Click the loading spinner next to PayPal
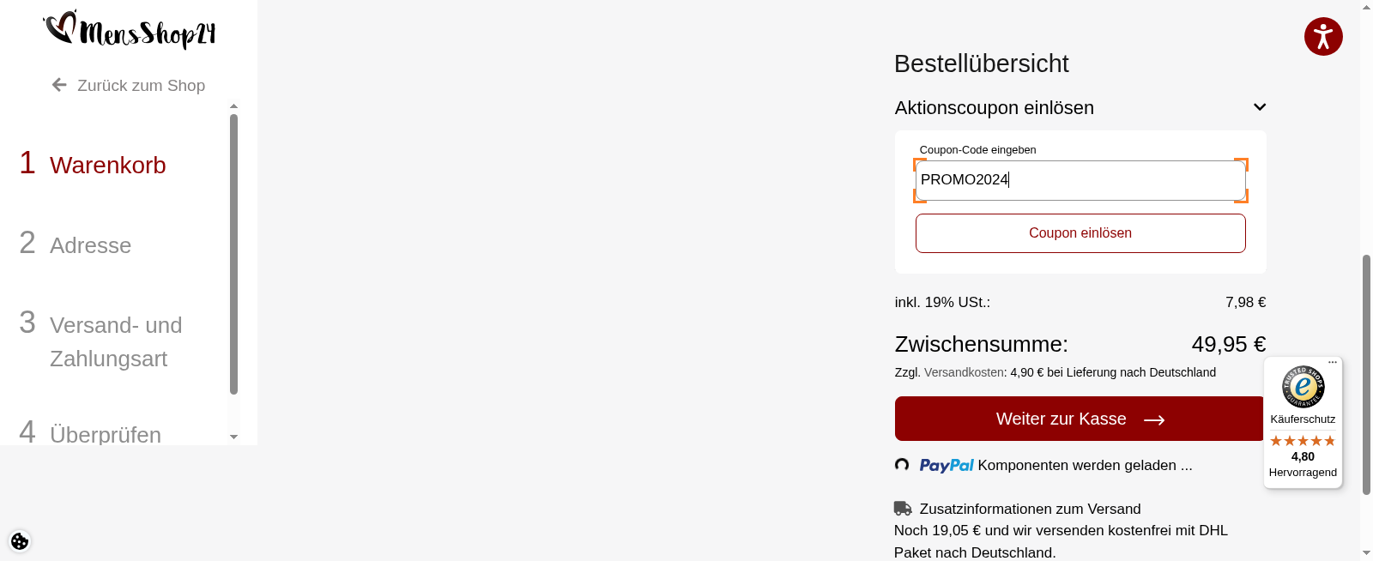This screenshot has width=1373, height=561. [903, 465]
